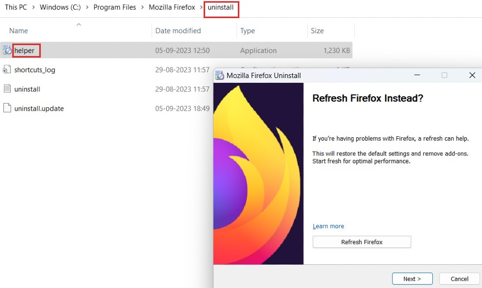Click the Size column header
The width and height of the screenshot is (482, 288).
click(317, 30)
